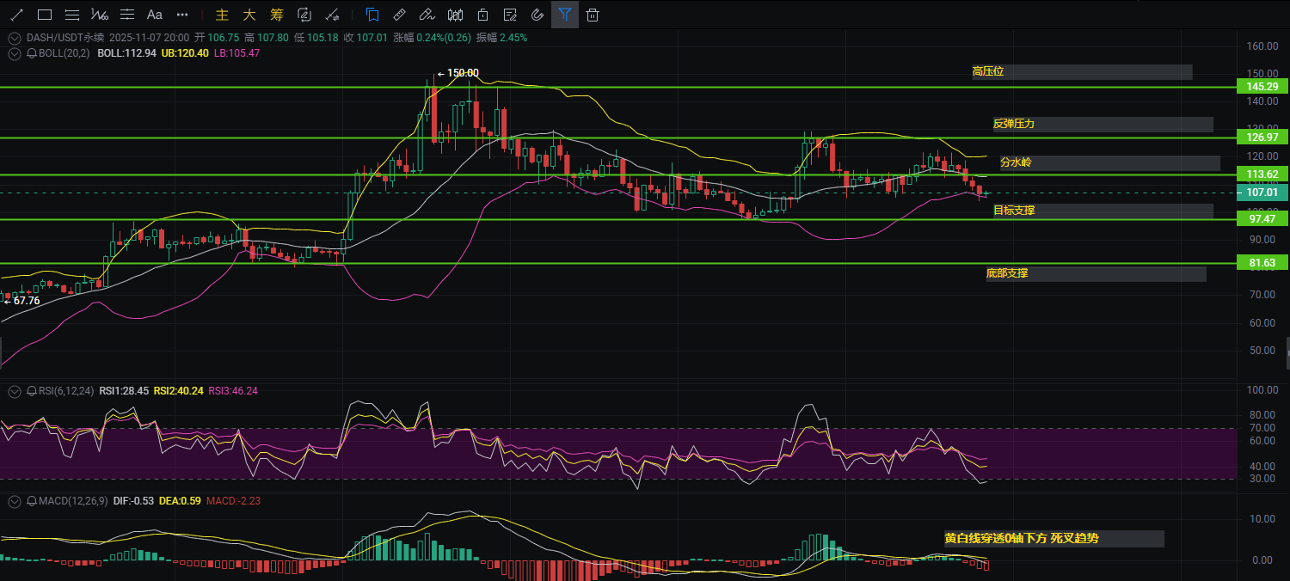Viewport: 1290px width, 581px height.
Task: Select the trend line drawing tool
Action: [16, 15]
